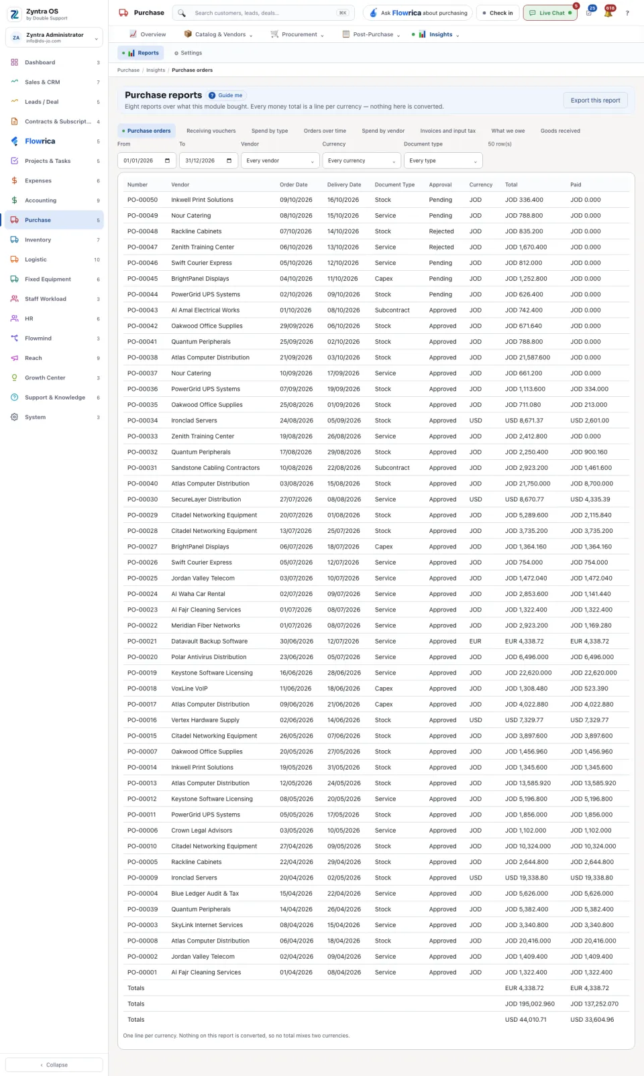Click the To date field 31/12/2026
The width and height of the screenshot is (644, 1076).
click(x=209, y=161)
